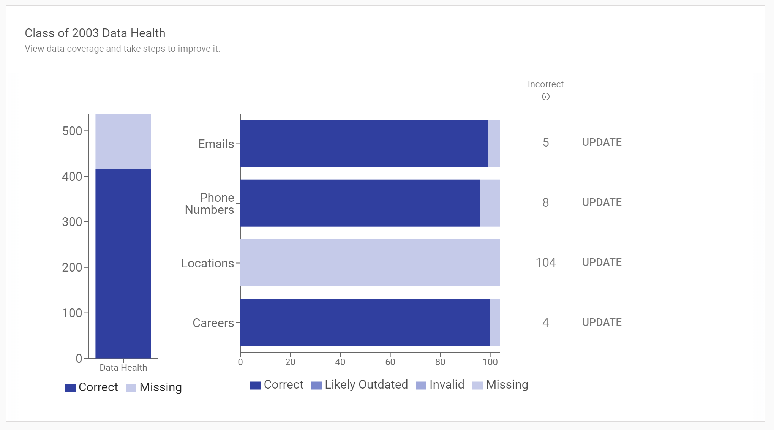Click UPDATE for Phone Numbers row
This screenshot has height=430, width=774.
pyautogui.click(x=602, y=202)
